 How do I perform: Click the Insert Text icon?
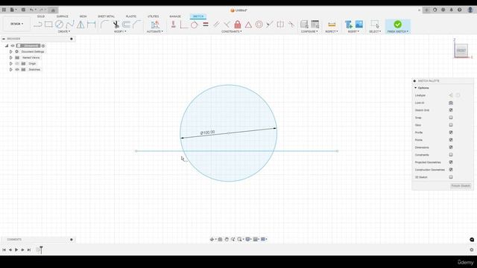coord(348,25)
